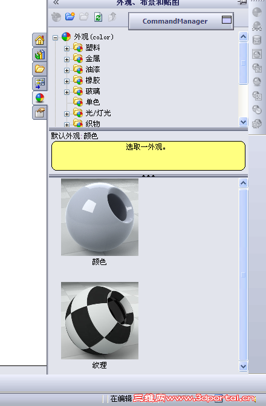Click the CommandManager button
The image size is (266, 406).
coord(181,21)
